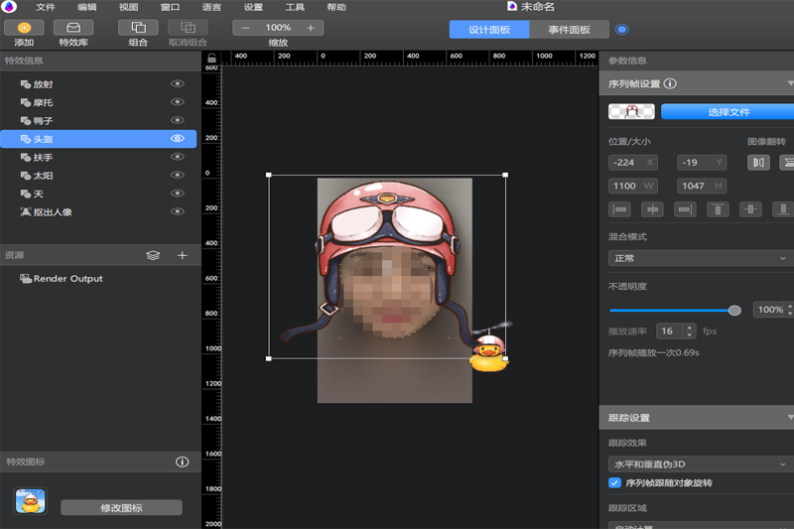Open the 特效库 effects library
The width and height of the screenshot is (794, 529).
coord(73,28)
